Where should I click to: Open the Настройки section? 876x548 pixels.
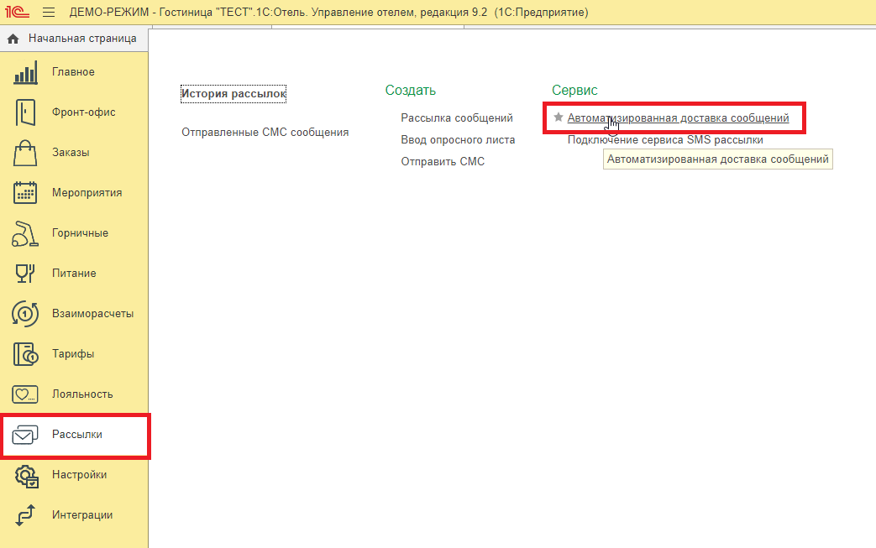(79, 474)
